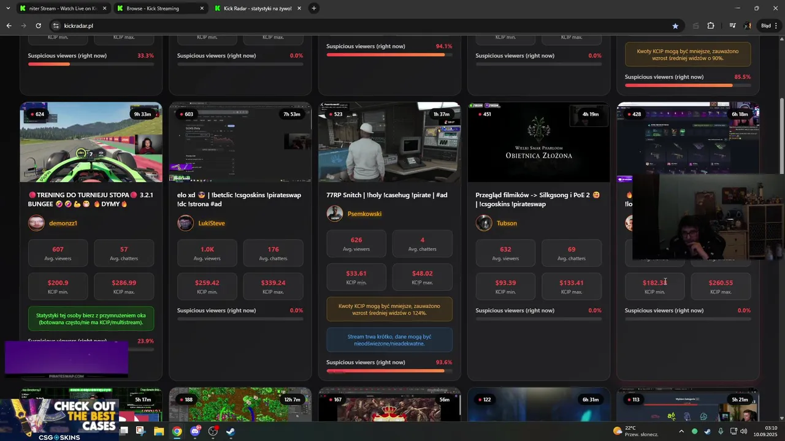
Task: Click Psemkowski's $48.02 KCIP max. box
Action: [423, 277]
